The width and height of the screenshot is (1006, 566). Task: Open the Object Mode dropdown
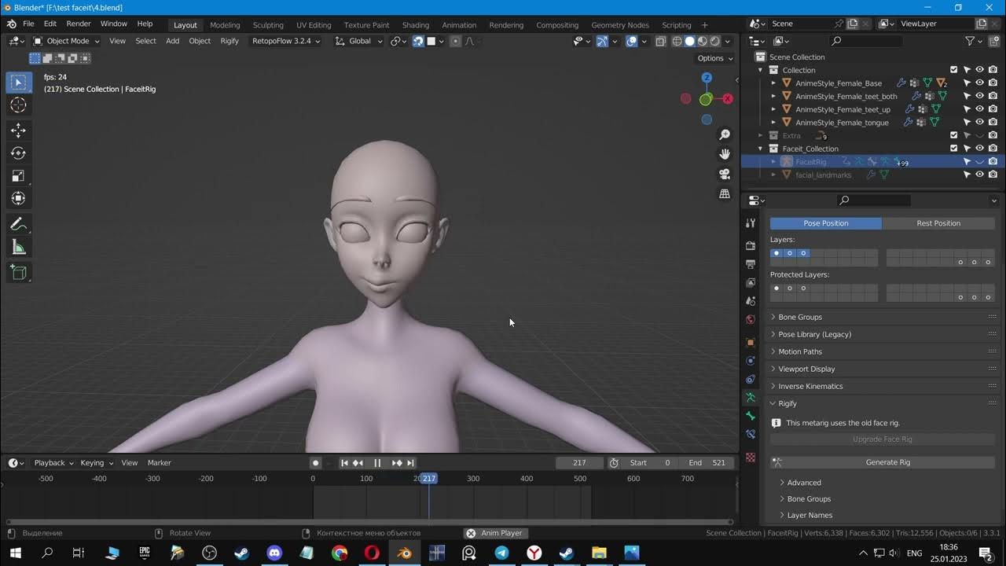coord(68,41)
